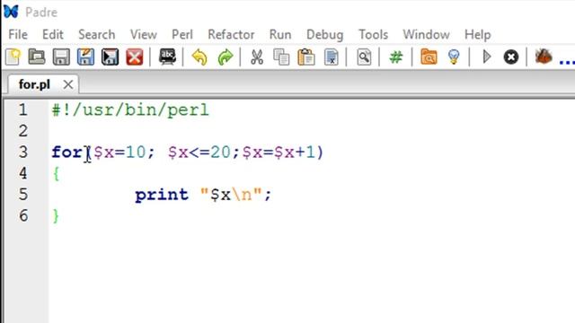Open the Run menu

click(x=280, y=34)
